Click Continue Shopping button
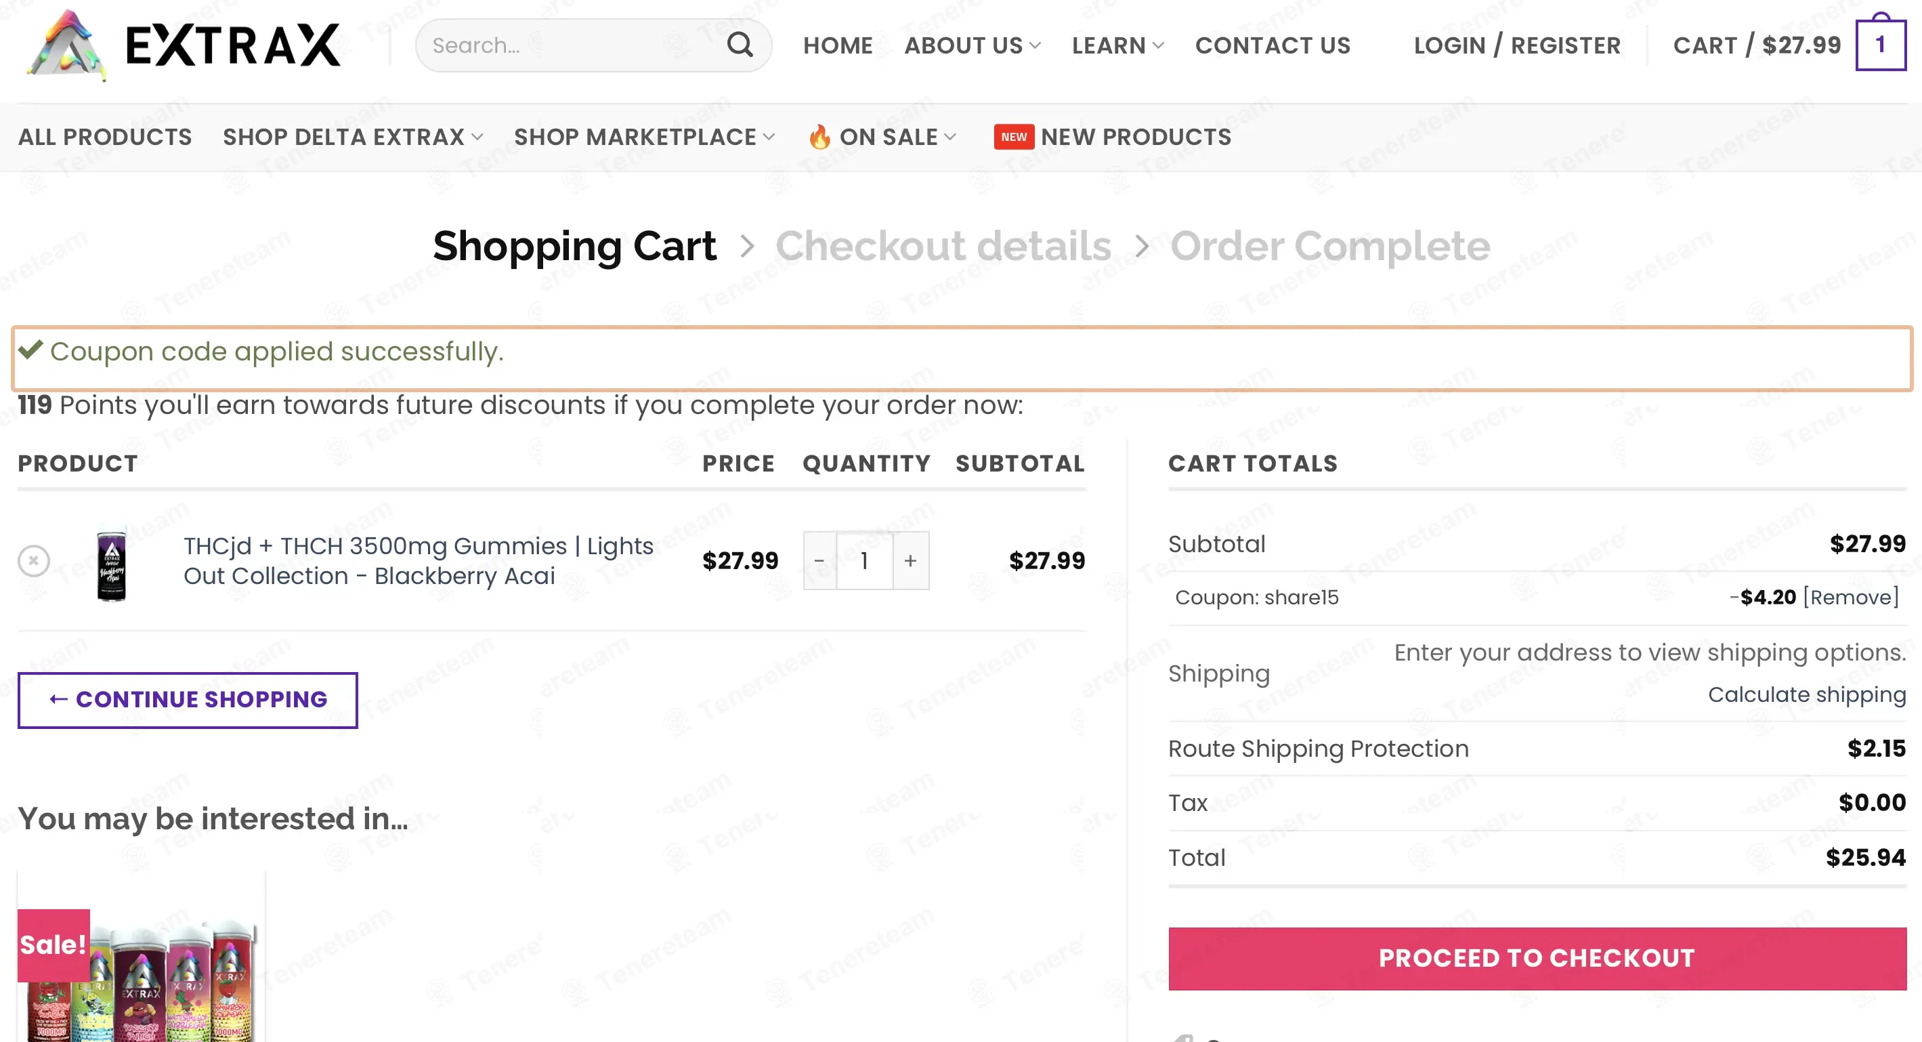 pyautogui.click(x=188, y=699)
